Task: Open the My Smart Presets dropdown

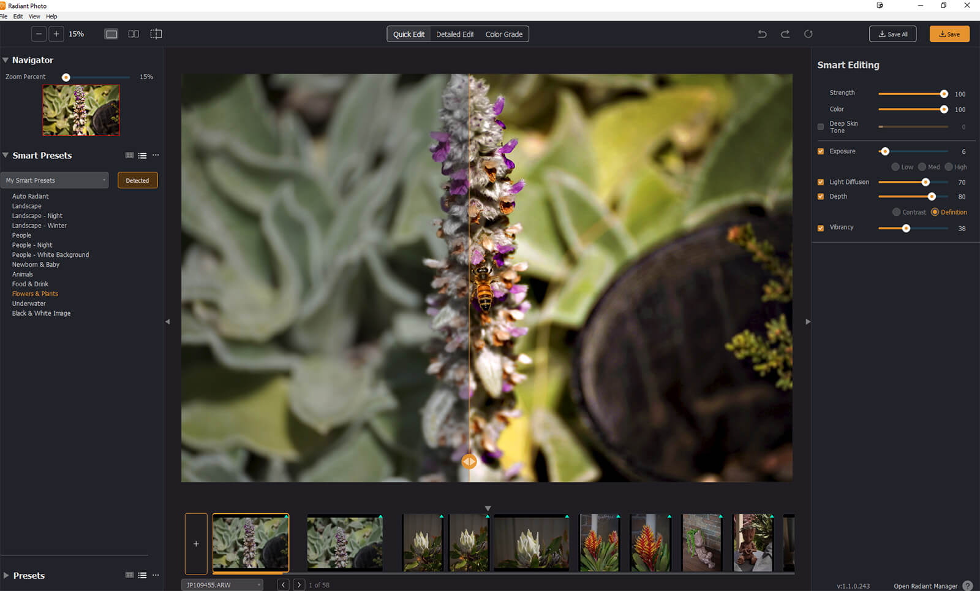Action: coord(55,180)
